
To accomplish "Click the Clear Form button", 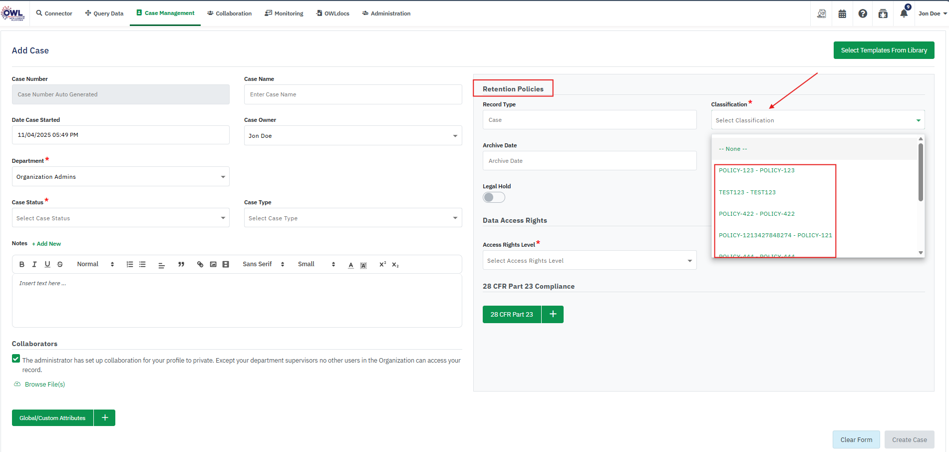I will [856, 440].
